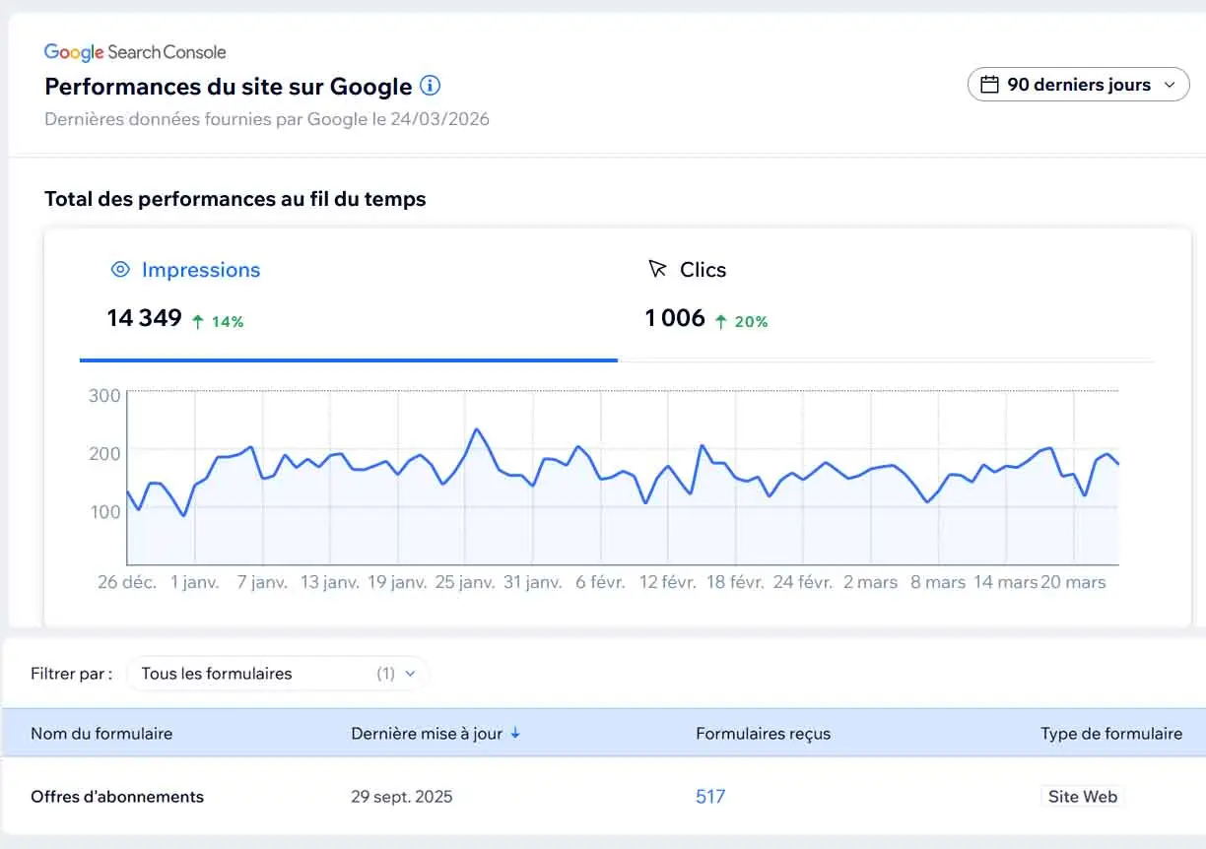
Task: Expand the chevron on the forms filter
Action: 413,674
